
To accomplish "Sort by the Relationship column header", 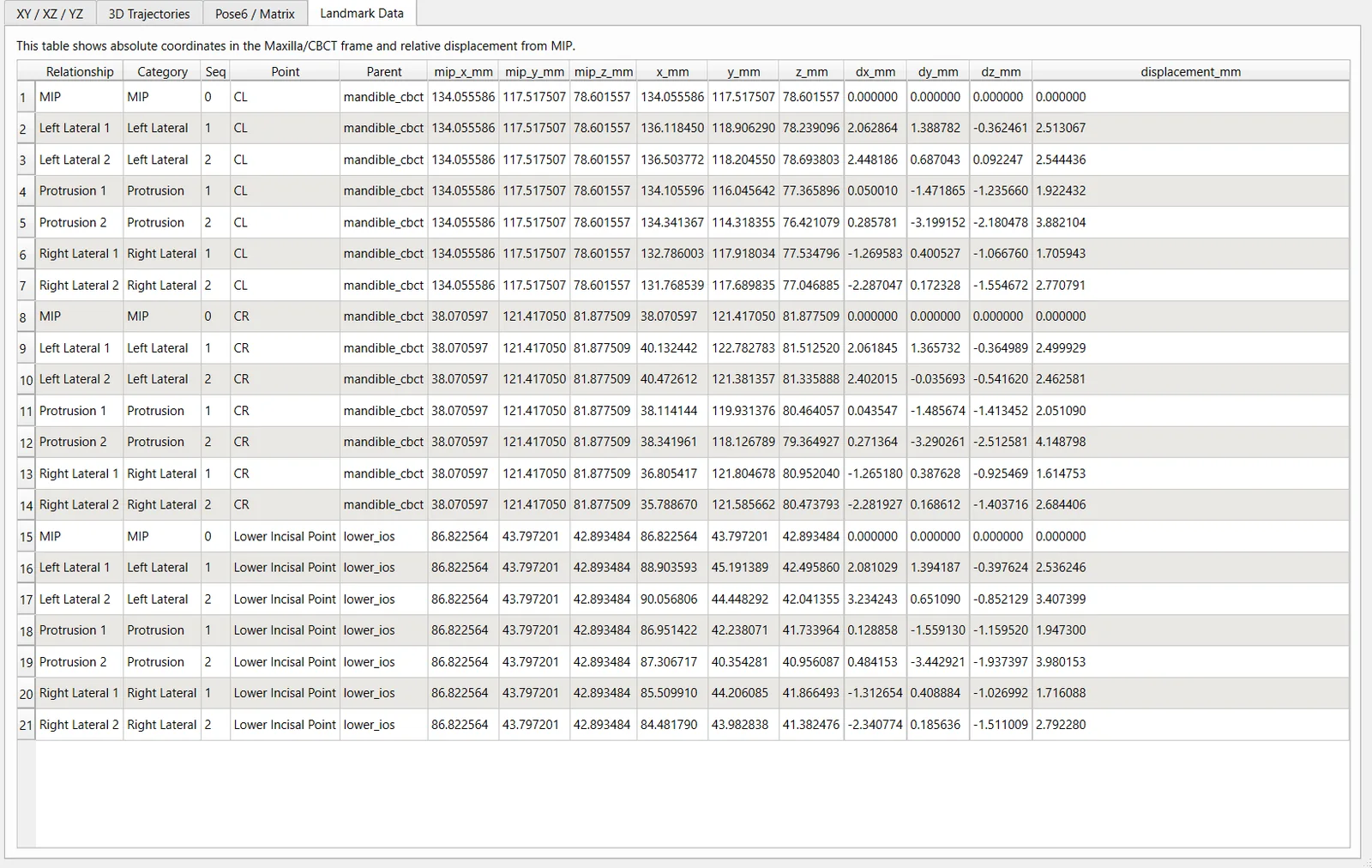I will pyautogui.click(x=80, y=72).
